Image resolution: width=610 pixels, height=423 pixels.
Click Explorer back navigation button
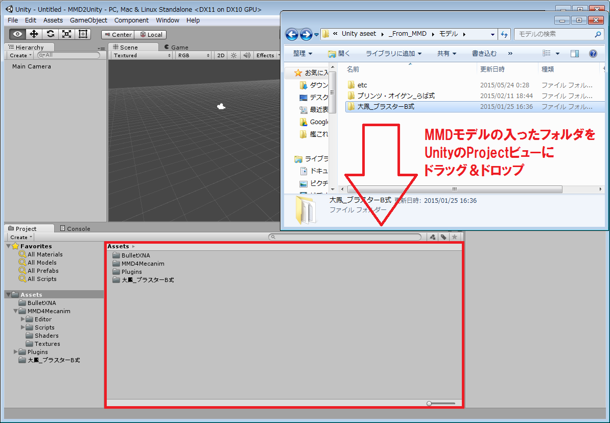tap(292, 34)
